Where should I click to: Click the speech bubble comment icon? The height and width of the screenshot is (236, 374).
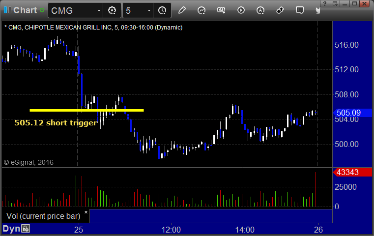(300, 10)
